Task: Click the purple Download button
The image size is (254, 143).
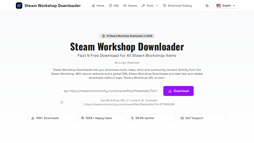Action: 178,91
